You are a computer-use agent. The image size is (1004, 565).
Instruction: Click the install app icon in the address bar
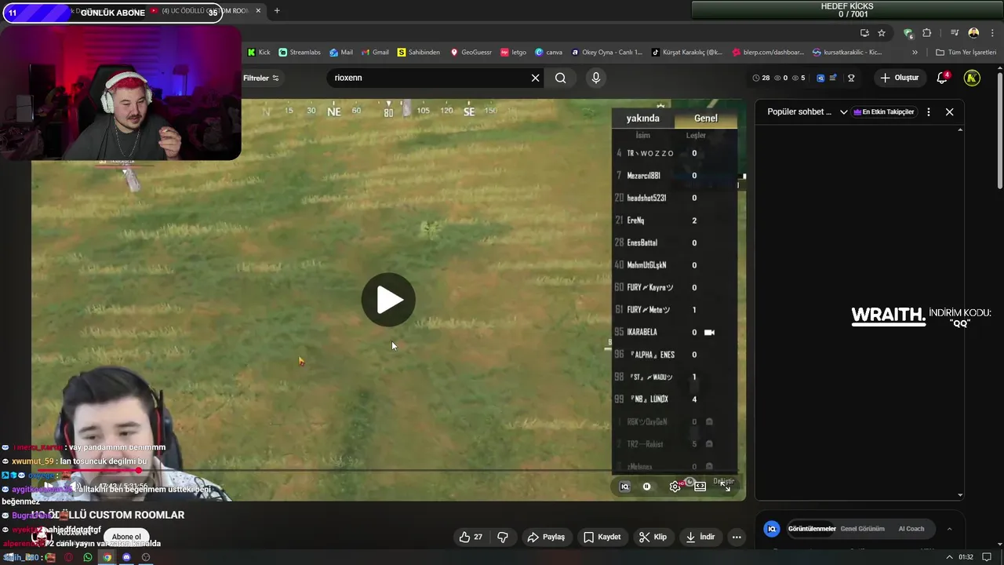[864, 33]
